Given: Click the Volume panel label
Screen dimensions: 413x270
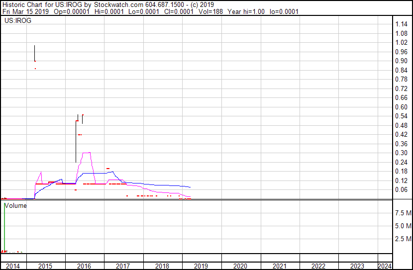Looking at the screenshot, I should coord(15,205).
